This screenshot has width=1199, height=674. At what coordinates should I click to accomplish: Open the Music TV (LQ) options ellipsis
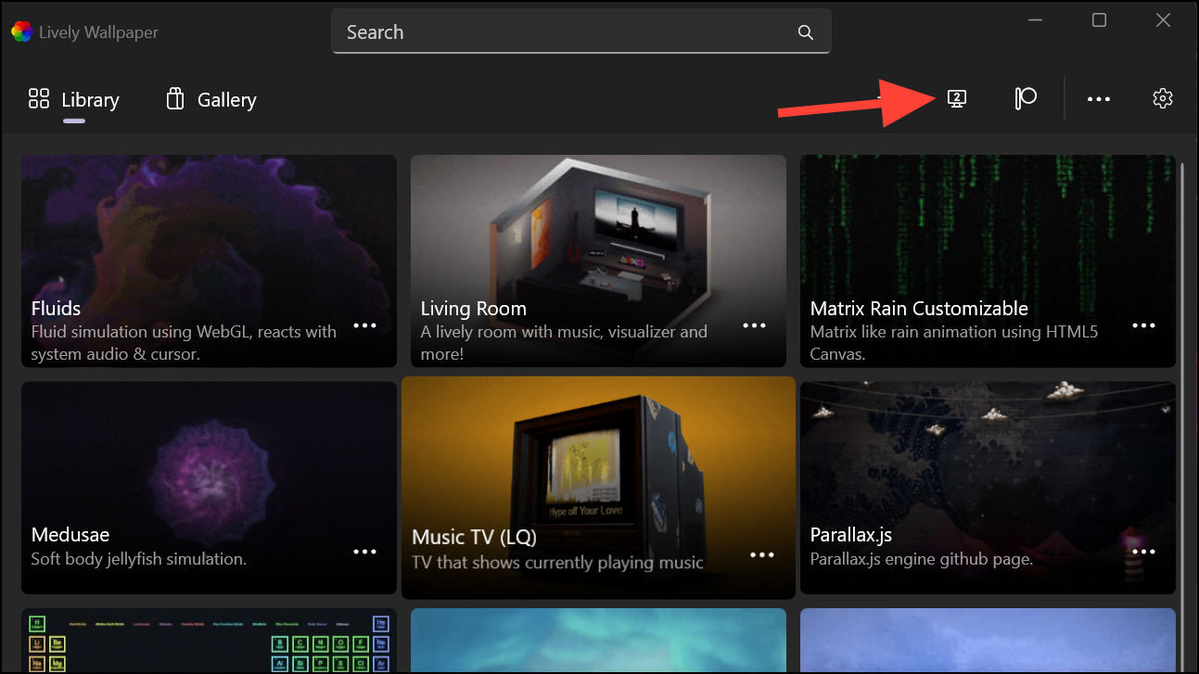(762, 554)
